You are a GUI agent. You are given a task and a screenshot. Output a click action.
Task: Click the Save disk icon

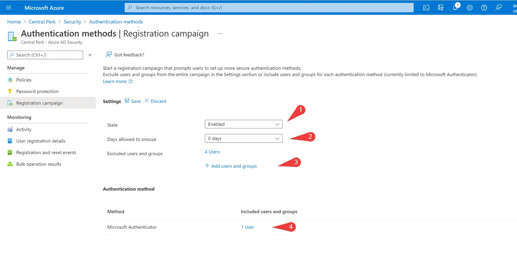(x=127, y=101)
